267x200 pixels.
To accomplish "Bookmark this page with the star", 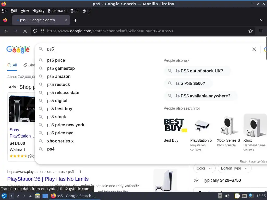I will pos(251,31).
